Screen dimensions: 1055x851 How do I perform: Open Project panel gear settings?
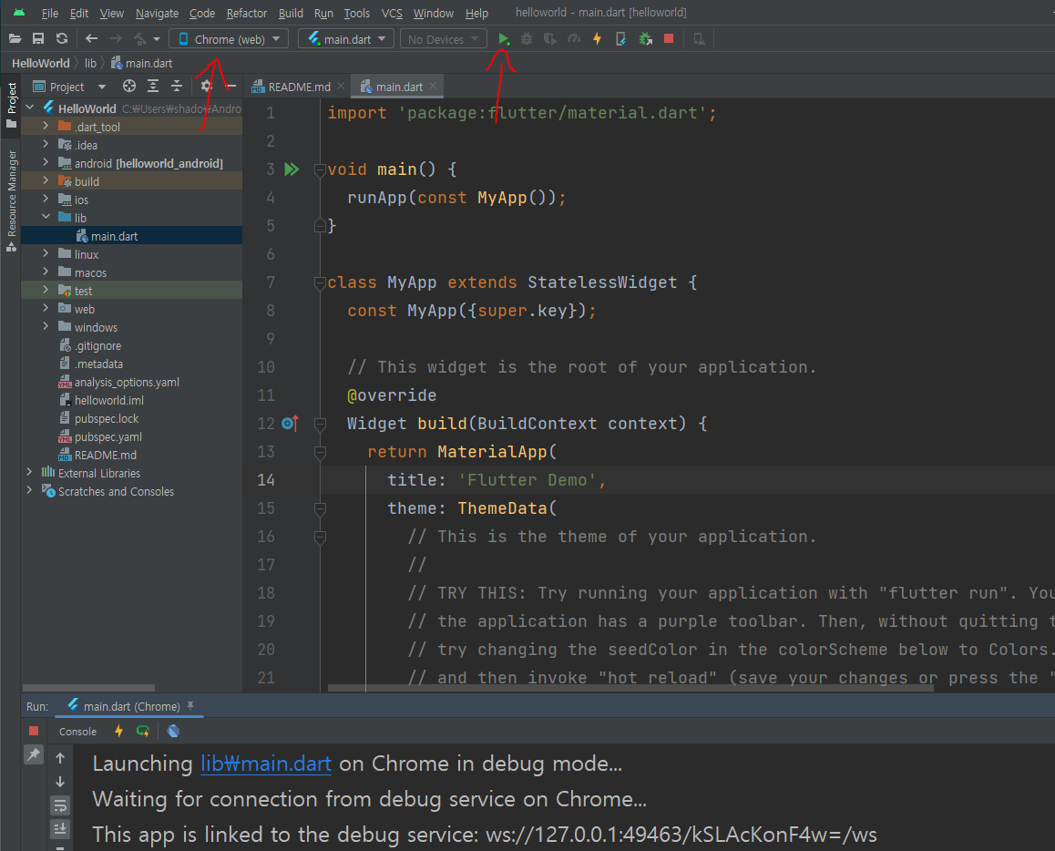click(x=206, y=86)
